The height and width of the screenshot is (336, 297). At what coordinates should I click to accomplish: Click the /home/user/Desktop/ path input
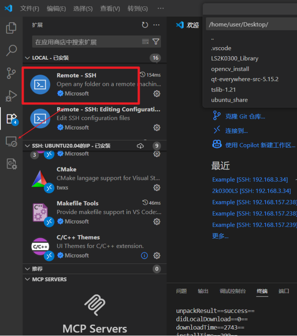[x=252, y=24]
